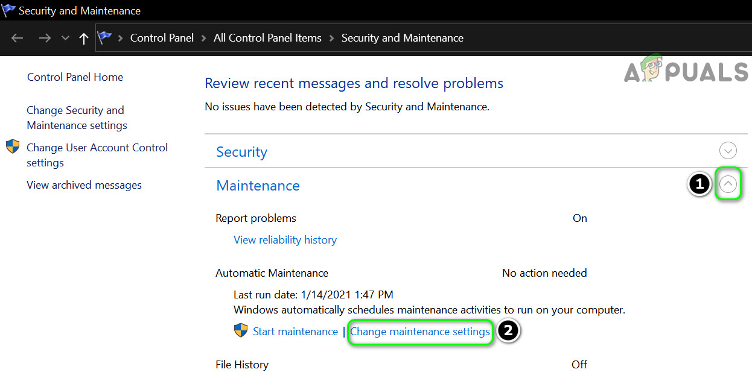752x378 pixels.
Task: Click Security and Maintenance breadcrumb segment
Action: (402, 38)
